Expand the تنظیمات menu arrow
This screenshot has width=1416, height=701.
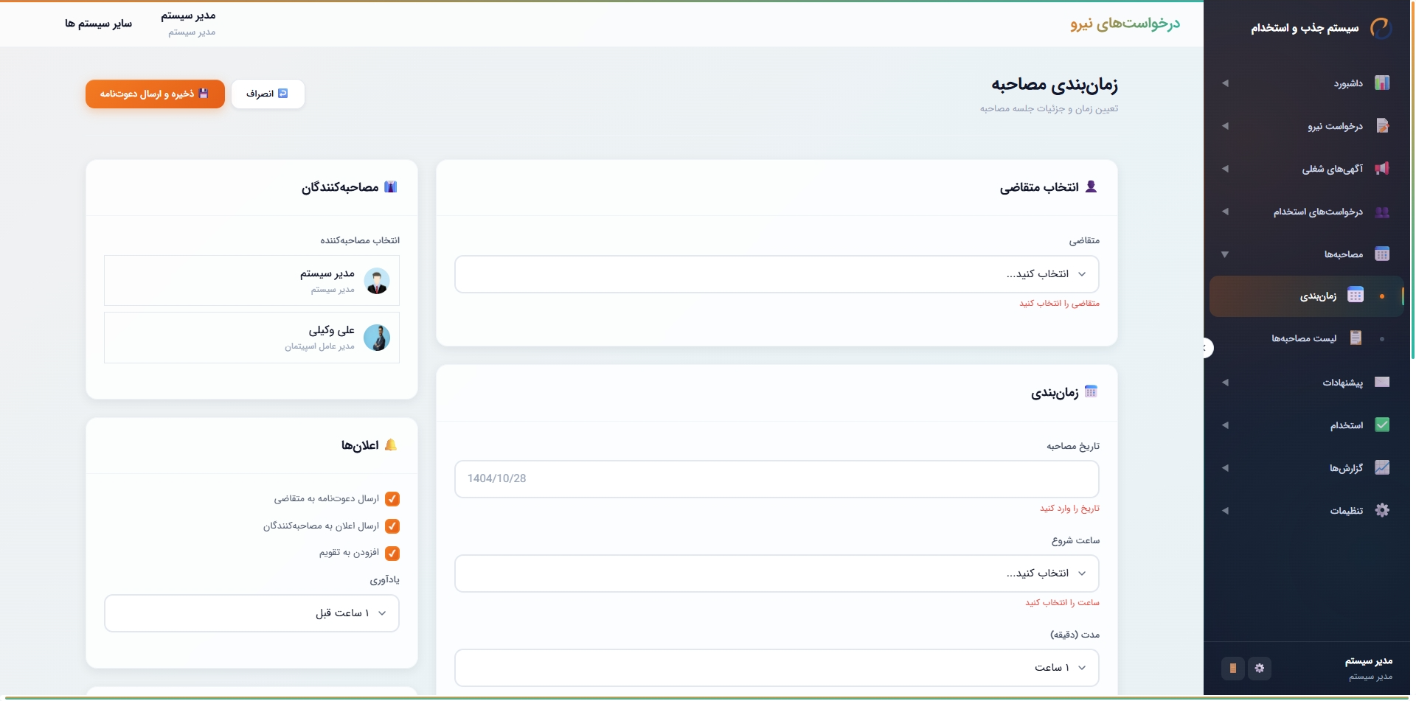[x=1225, y=511]
